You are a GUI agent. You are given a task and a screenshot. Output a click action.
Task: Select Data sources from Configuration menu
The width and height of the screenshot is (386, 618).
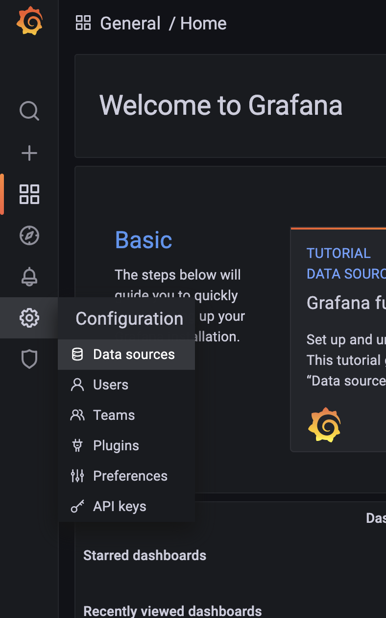134,355
